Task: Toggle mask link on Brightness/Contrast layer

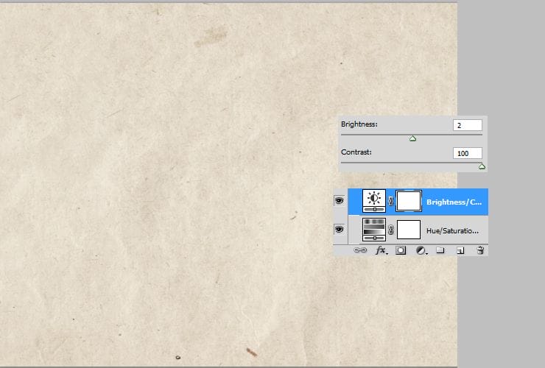Action: [391, 201]
